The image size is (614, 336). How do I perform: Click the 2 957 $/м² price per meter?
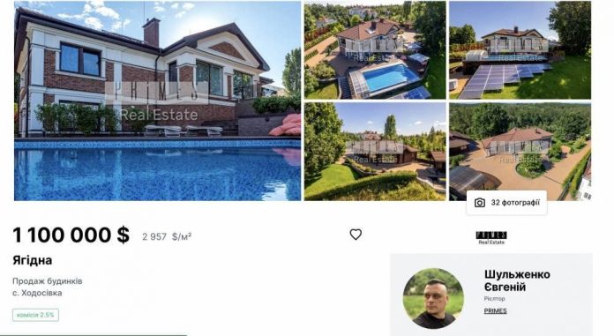[x=167, y=236]
